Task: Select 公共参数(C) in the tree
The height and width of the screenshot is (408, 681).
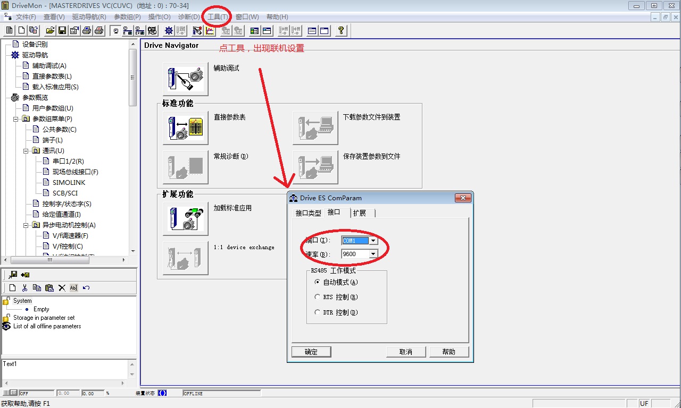Action: [x=60, y=130]
